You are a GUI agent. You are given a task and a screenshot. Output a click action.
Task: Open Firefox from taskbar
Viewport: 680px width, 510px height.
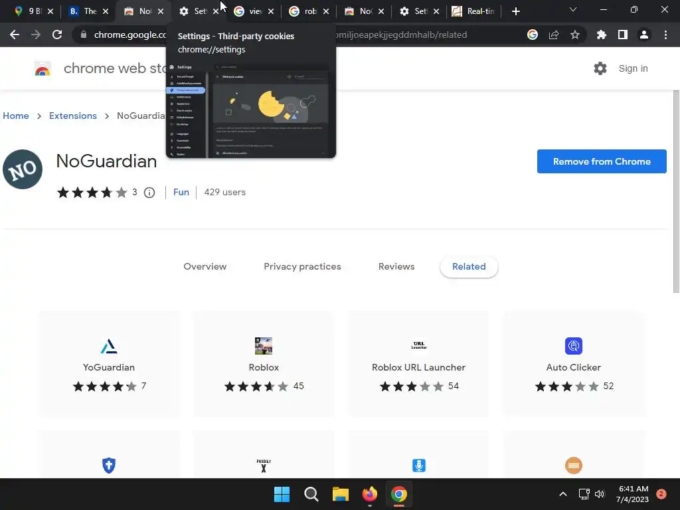click(369, 494)
